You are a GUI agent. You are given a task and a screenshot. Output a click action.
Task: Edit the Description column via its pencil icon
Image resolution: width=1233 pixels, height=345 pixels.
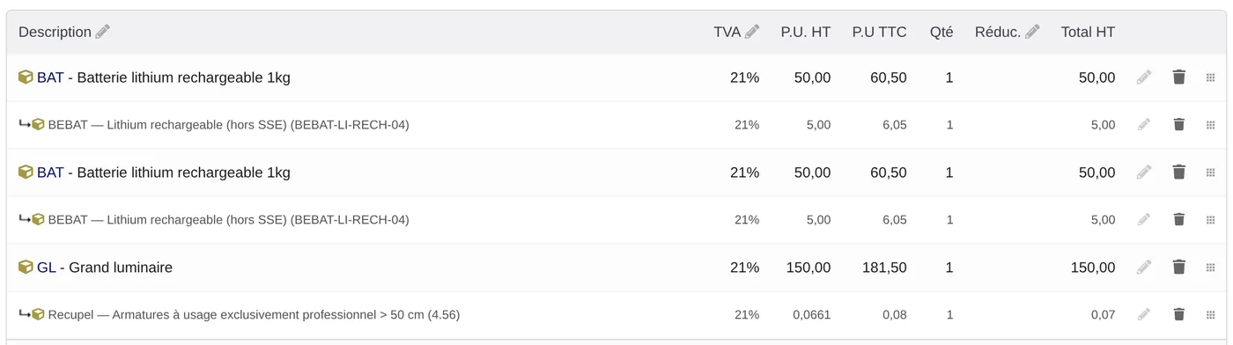pyautogui.click(x=103, y=32)
